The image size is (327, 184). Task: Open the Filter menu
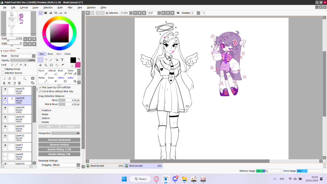click(x=70, y=8)
